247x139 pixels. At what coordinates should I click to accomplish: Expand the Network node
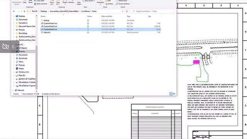13,90
